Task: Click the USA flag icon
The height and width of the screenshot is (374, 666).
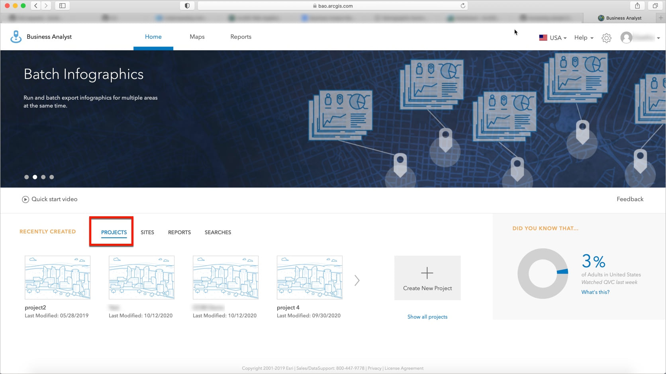Action: tap(543, 37)
